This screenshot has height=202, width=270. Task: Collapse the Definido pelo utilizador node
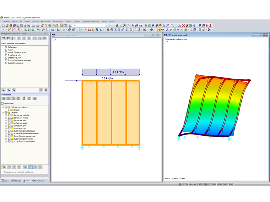click(x=3, y=107)
